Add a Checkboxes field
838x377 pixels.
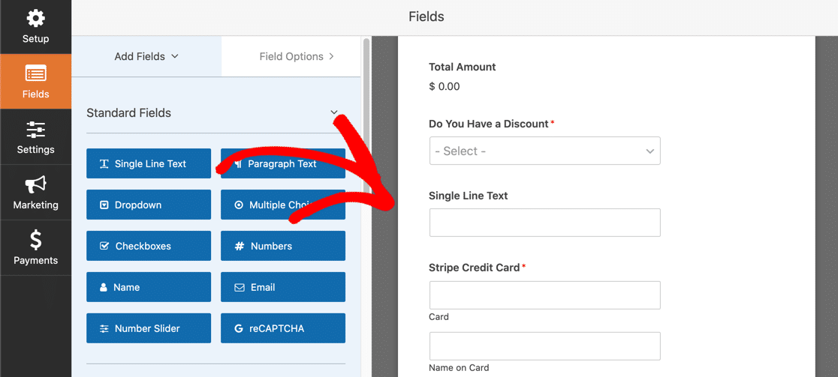pos(149,246)
